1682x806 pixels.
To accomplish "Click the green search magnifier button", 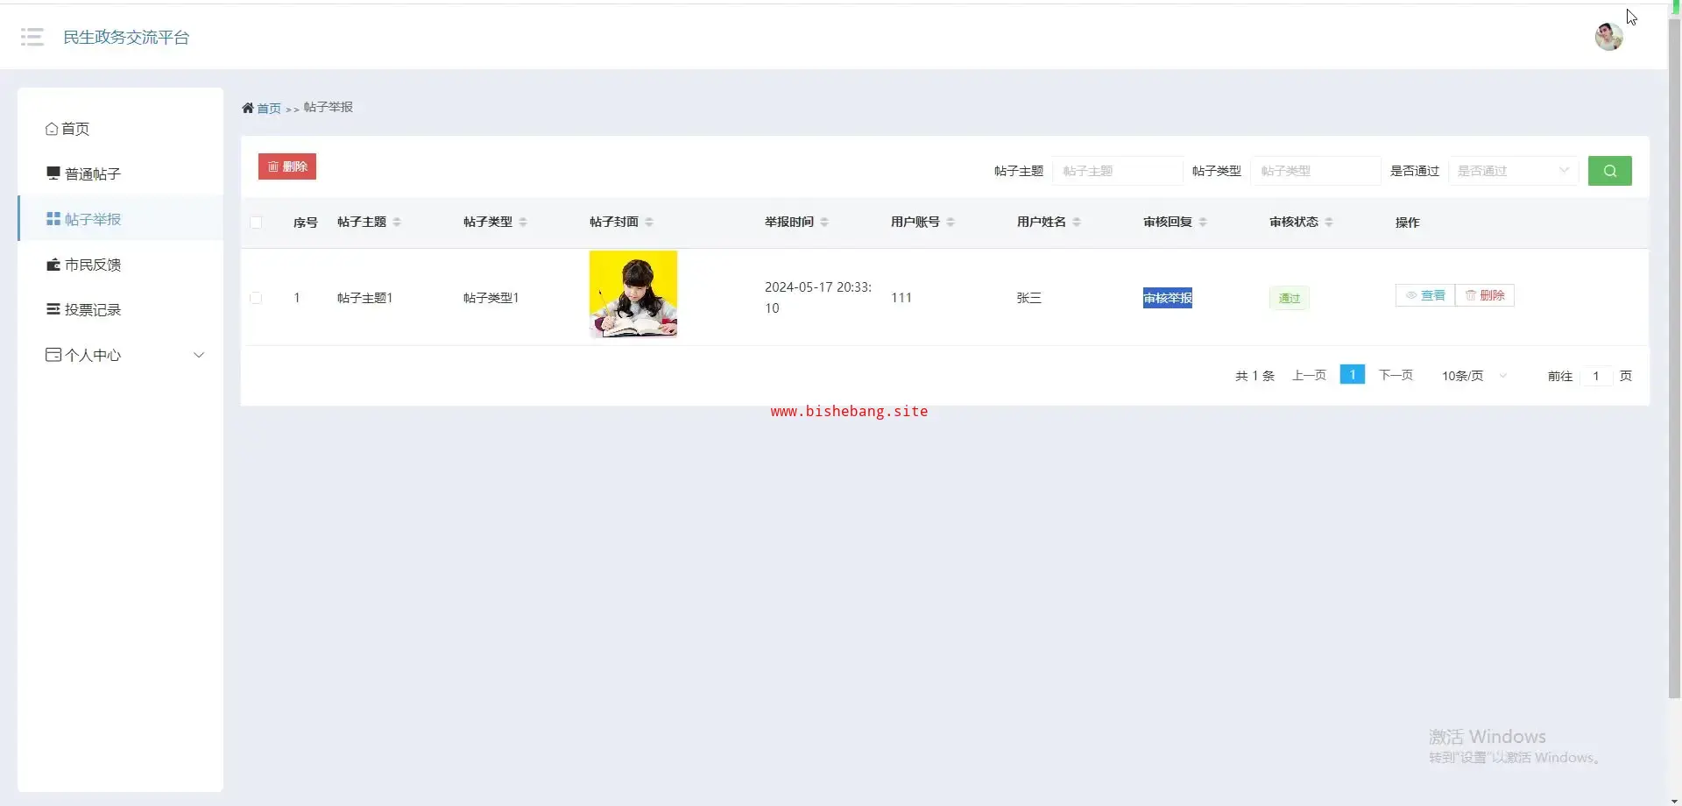I will [1609, 171].
